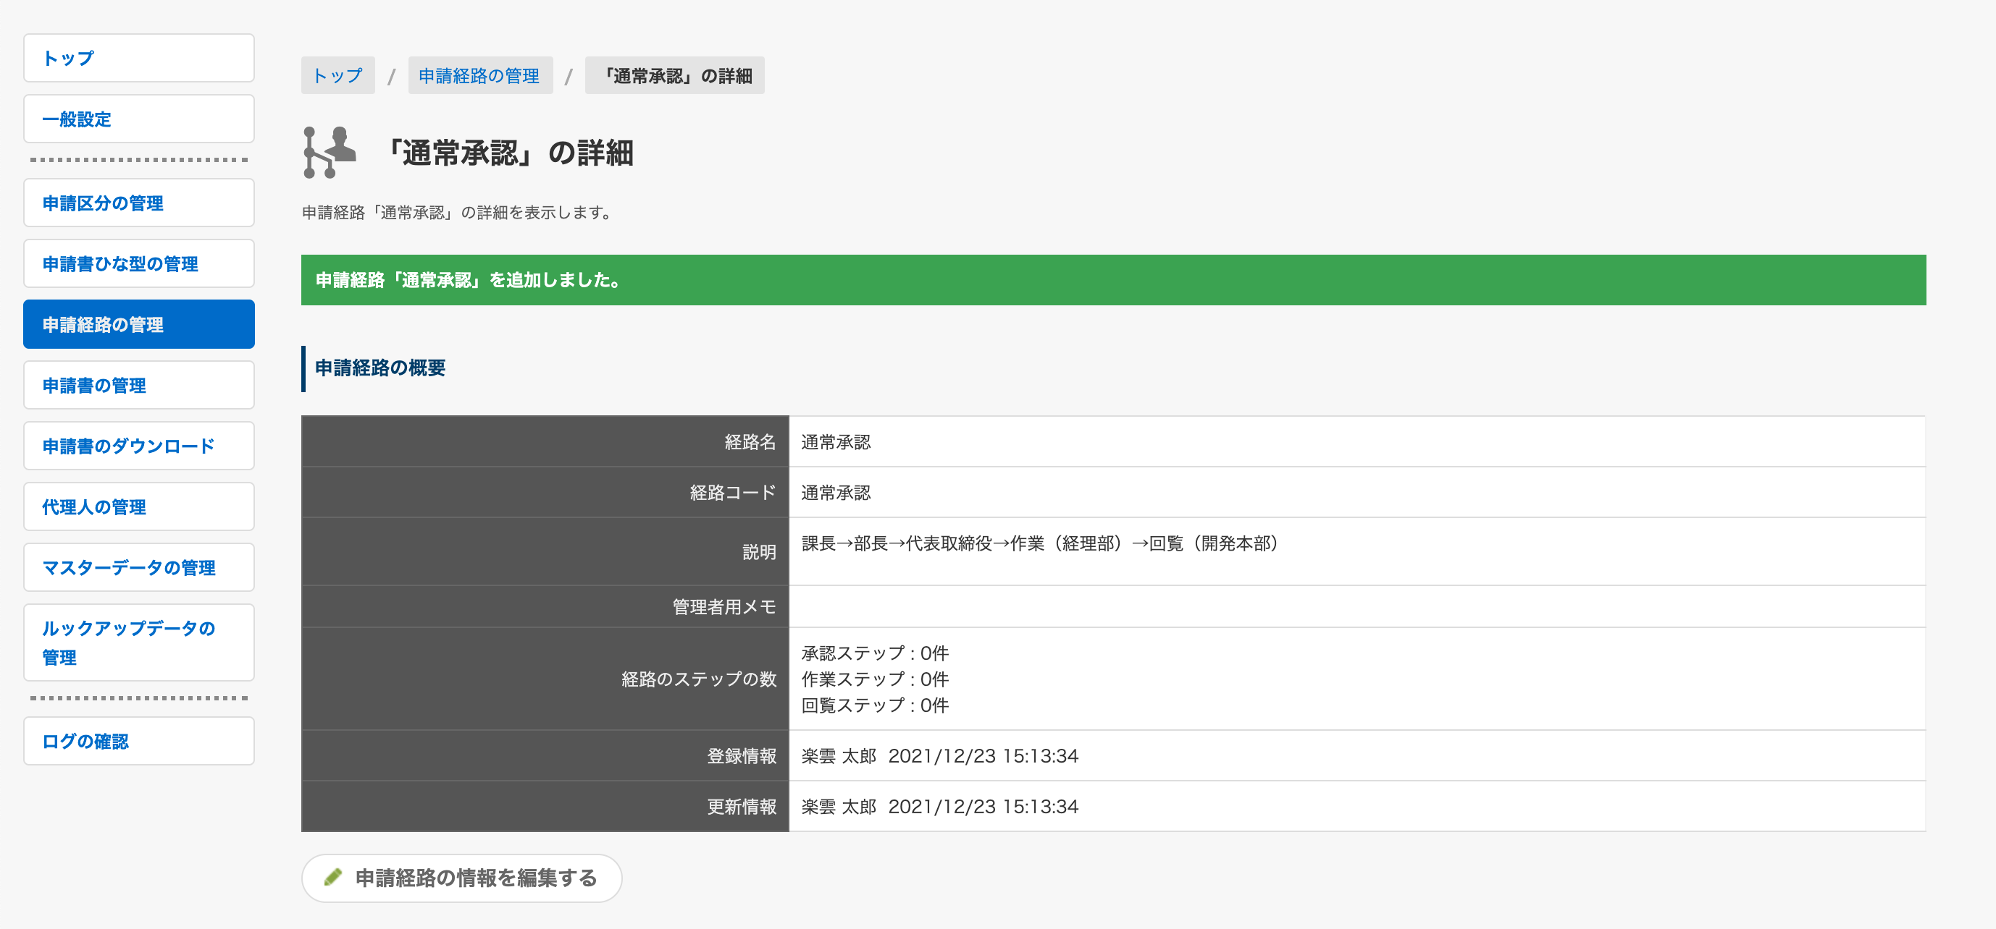Click the 作業ステップ：0件 line
The image size is (1996, 929).
click(x=875, y=679)
